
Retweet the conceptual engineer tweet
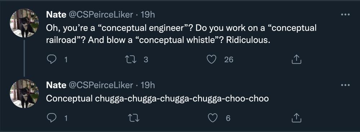click(130, 60)
